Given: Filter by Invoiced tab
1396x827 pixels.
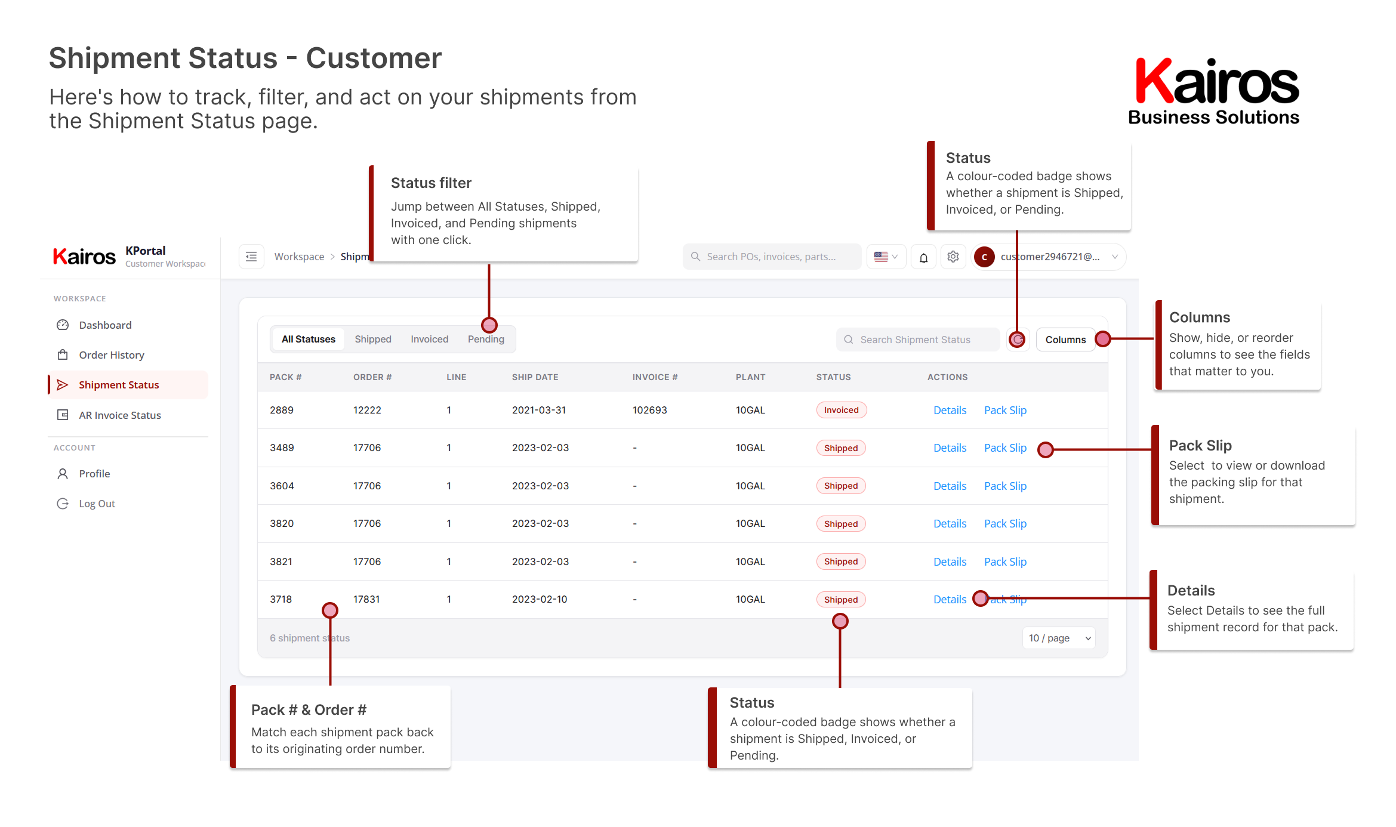Looking at the screenshot, I should click(429, 340).
